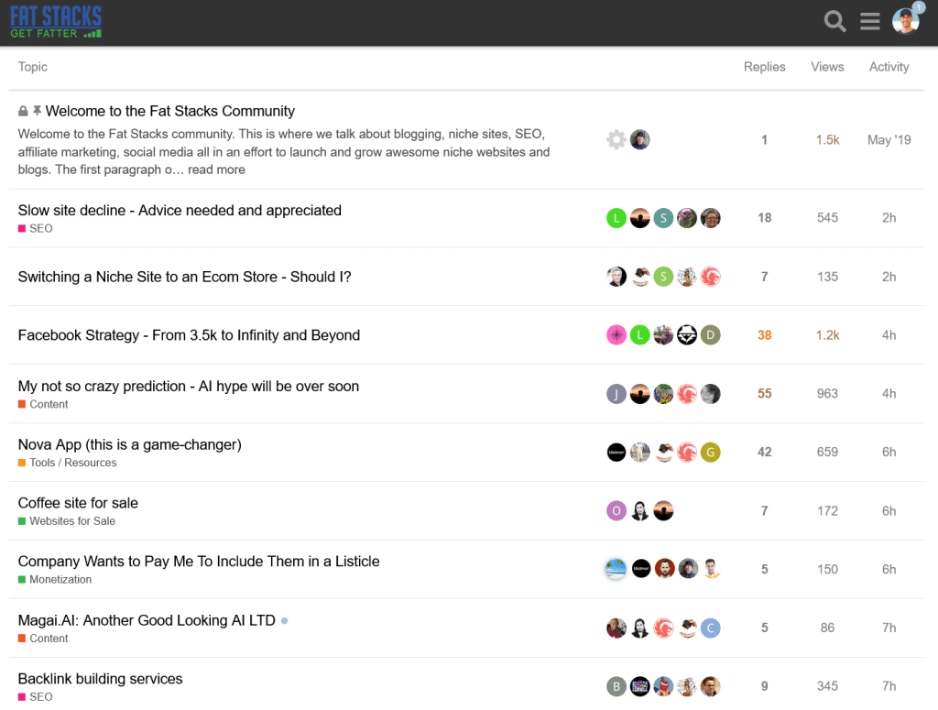
Task: Open user profile avatar with notification badge
Action: point(906,21)
